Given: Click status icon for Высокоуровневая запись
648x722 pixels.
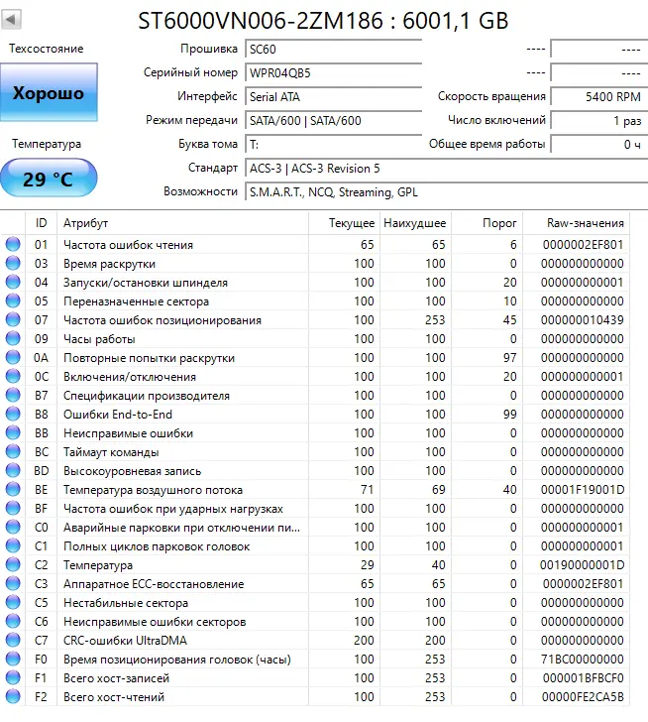Looking at the screenshot, I should [13, 470].
